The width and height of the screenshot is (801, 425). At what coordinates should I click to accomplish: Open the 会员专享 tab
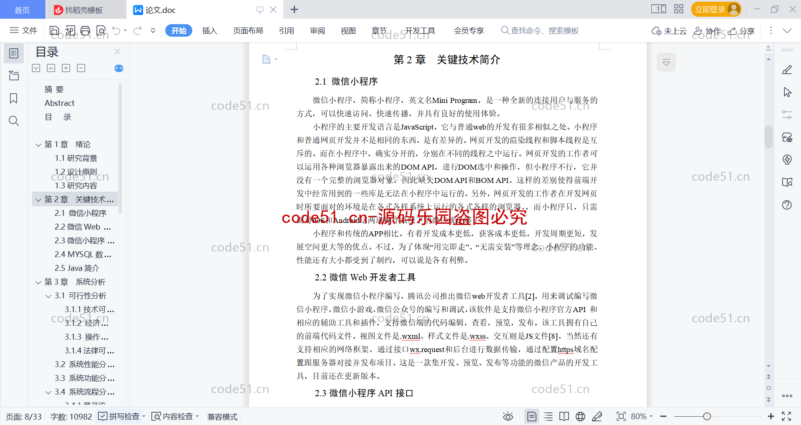point(469,30)
